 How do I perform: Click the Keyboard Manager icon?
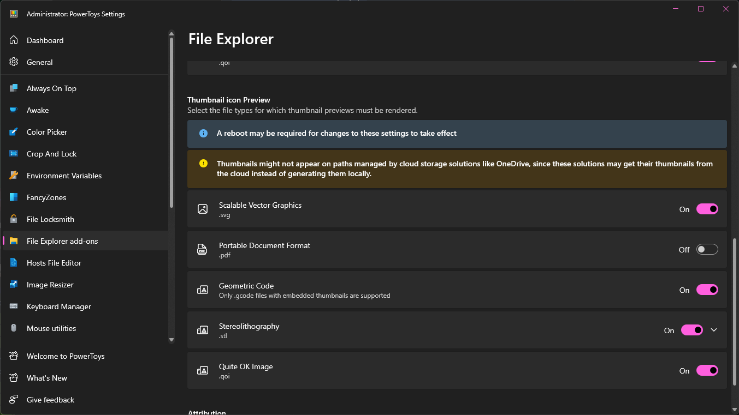point(14,306)
